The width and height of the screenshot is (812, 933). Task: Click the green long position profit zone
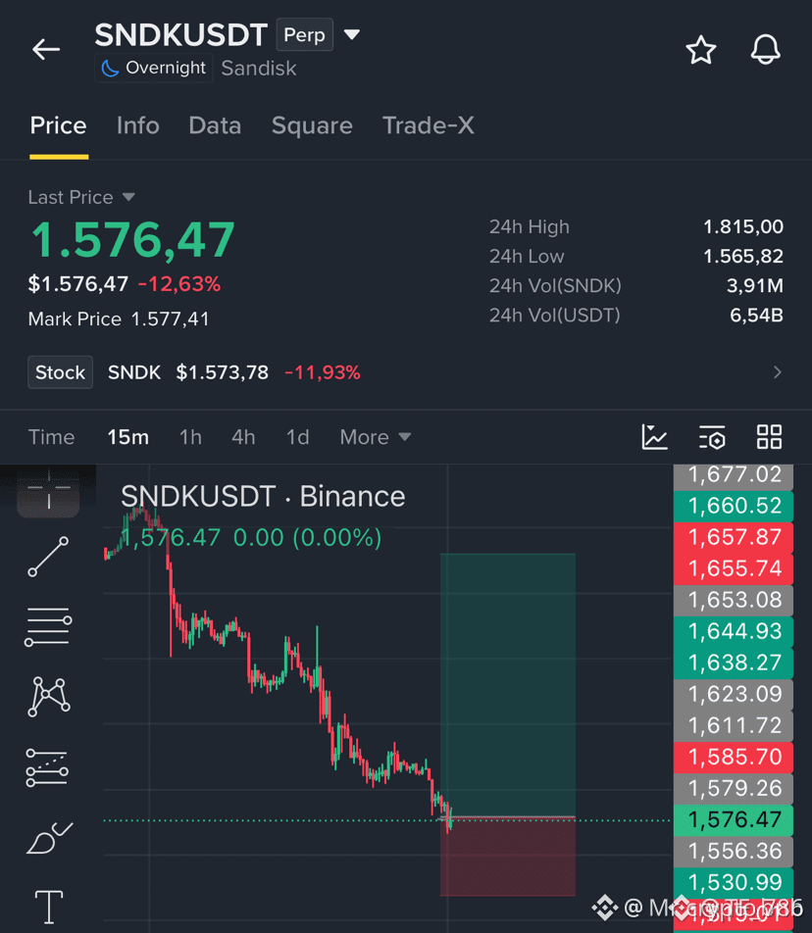pyautogui.click(x=508, y=684)
